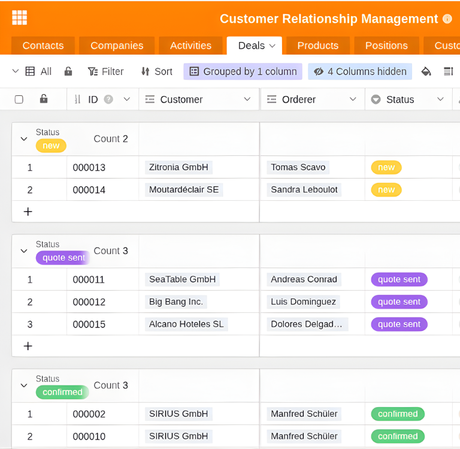Open the Filter options
Image resolution: width=460 pixels, height=449 pixels.
tap(105, 71)
